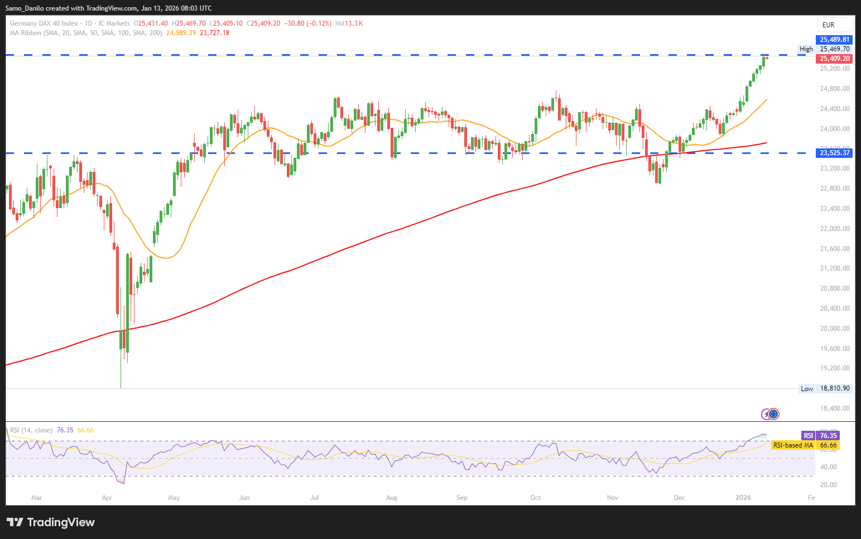Click the Oct label on time axis
The image size is (861, 539).
tap(535, 498)
